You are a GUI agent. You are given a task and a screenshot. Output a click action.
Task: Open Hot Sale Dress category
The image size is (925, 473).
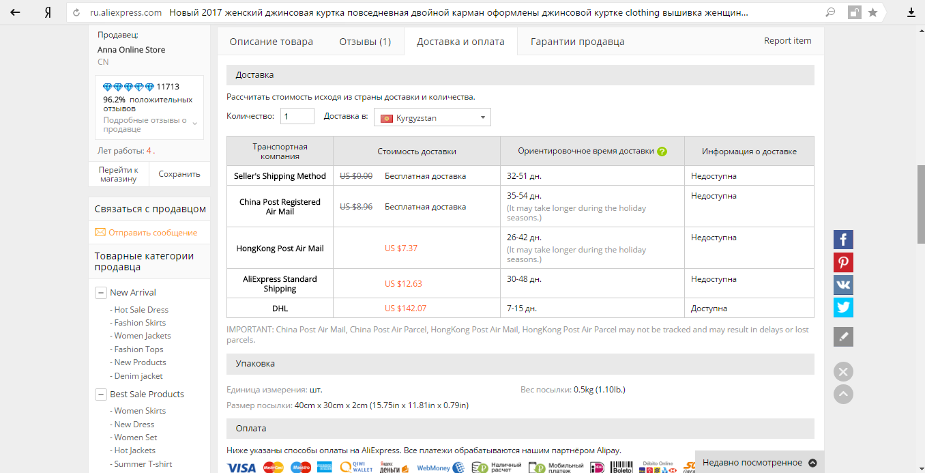pyautogui.click(x=141, y=310)
